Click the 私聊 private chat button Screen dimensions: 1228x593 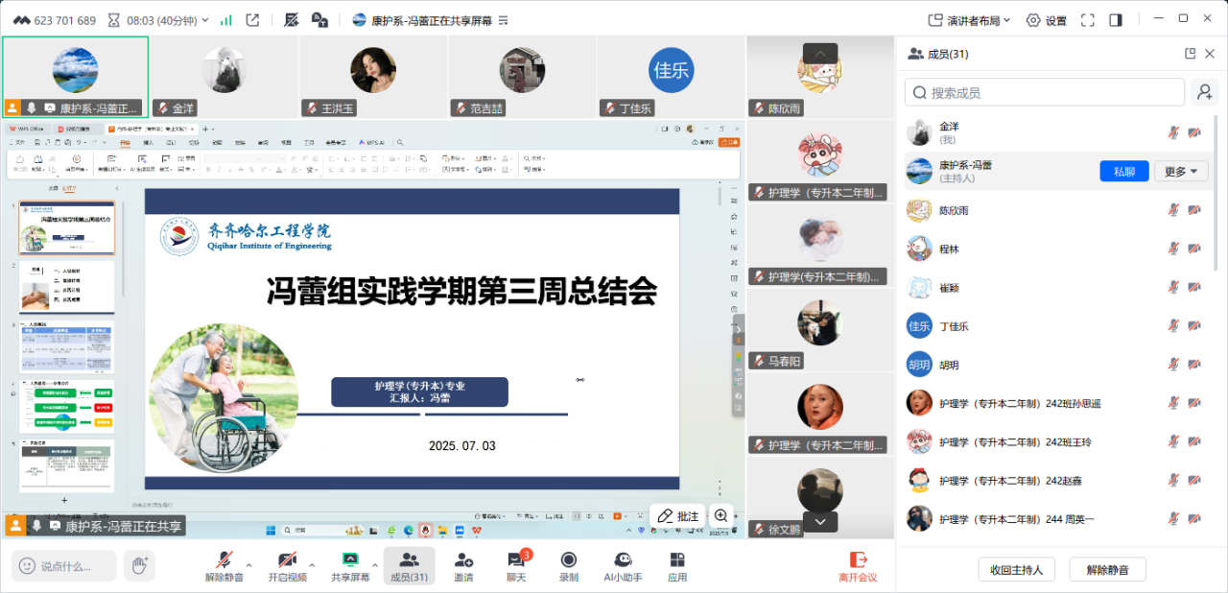coord(1123,172)
